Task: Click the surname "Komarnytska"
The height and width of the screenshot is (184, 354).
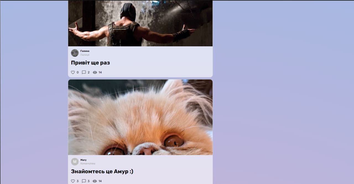Action: [x=88, y=164]
